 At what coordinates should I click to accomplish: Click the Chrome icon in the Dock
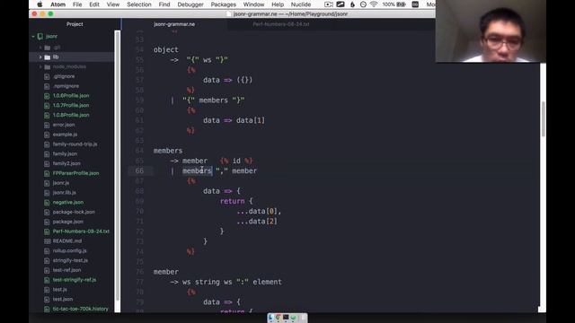(x=279, y=318)
